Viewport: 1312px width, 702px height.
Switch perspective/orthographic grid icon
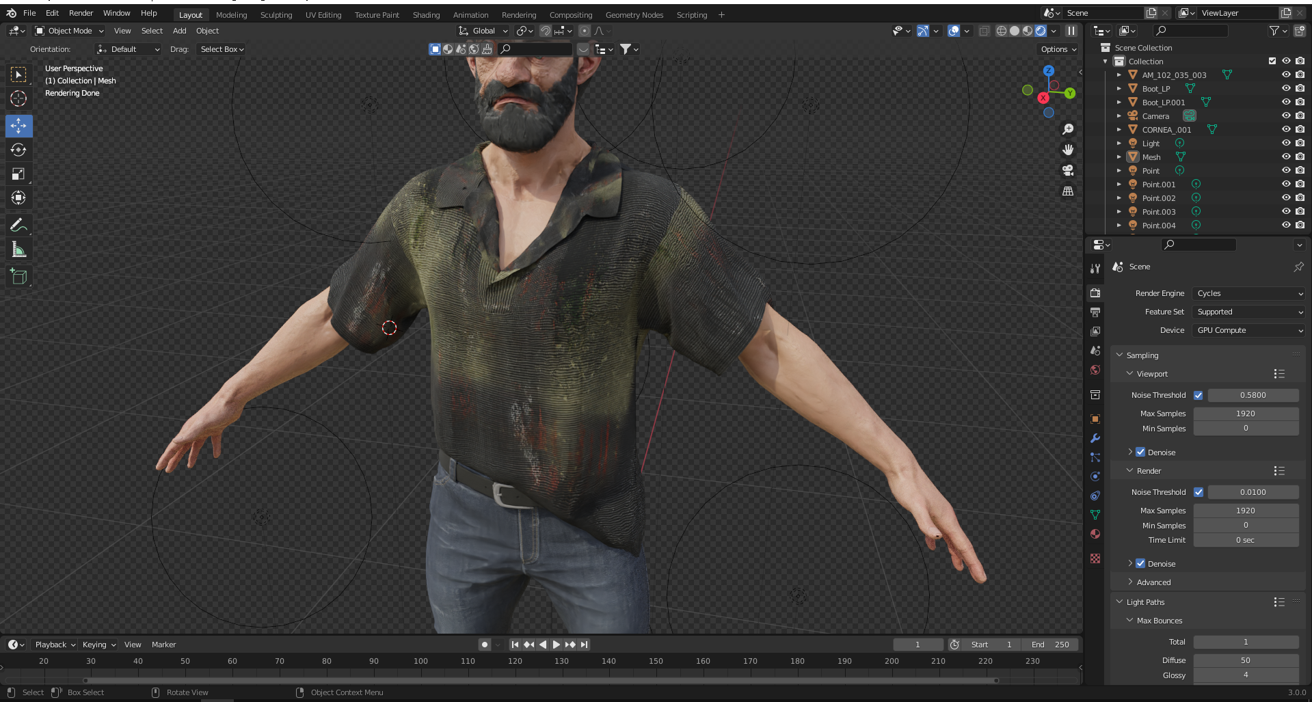[1068, 191]
